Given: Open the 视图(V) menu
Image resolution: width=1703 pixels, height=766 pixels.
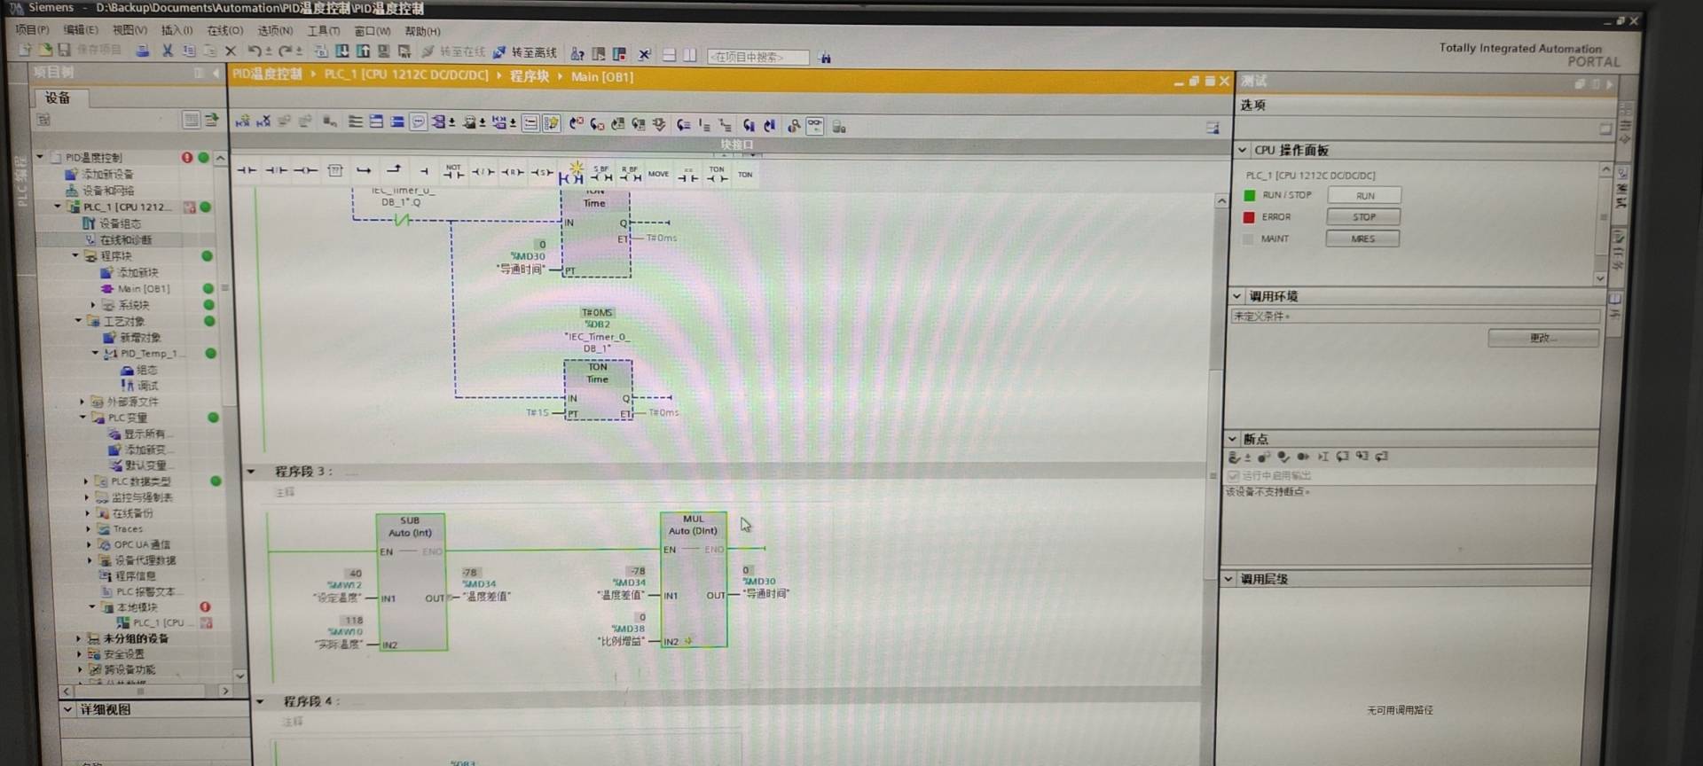Looking at the screenshot, I should click(x=129, y=29).
